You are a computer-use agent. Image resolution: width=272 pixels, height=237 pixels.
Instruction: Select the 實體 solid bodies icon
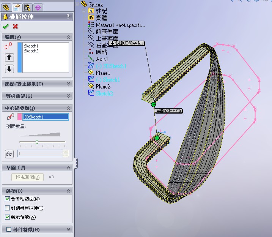coord(91,18)
